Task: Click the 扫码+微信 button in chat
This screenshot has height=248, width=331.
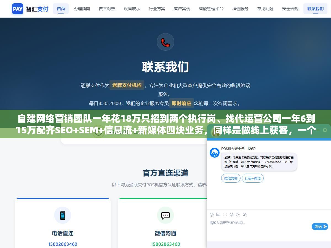Action: 253,178
